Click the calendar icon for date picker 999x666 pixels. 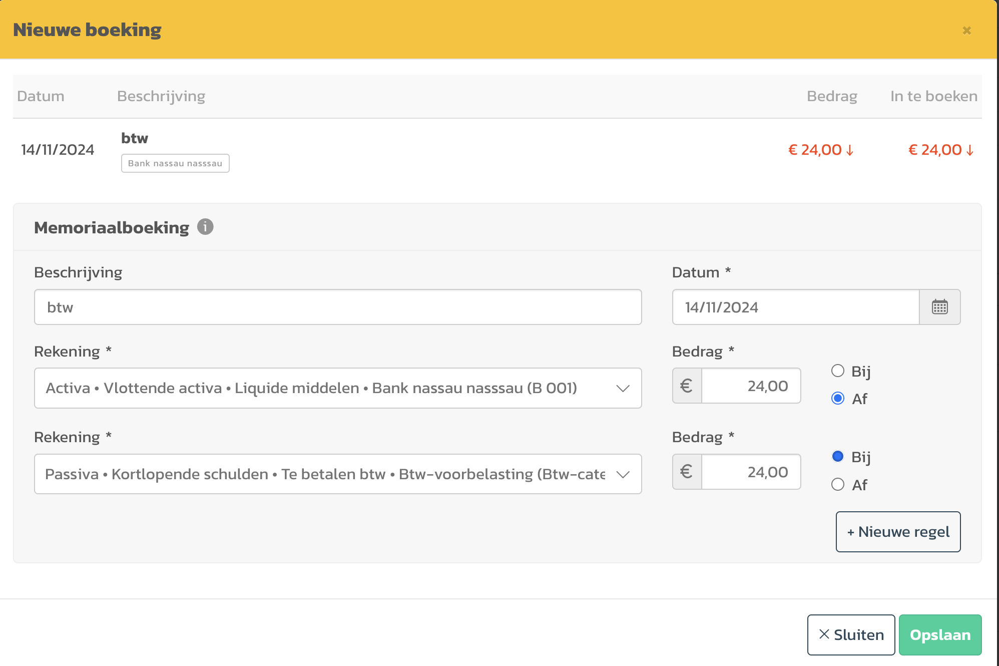click(939, 306)
